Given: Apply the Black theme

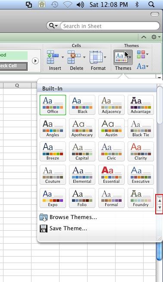Looking at the screenshot, I should tap(82, 105).
